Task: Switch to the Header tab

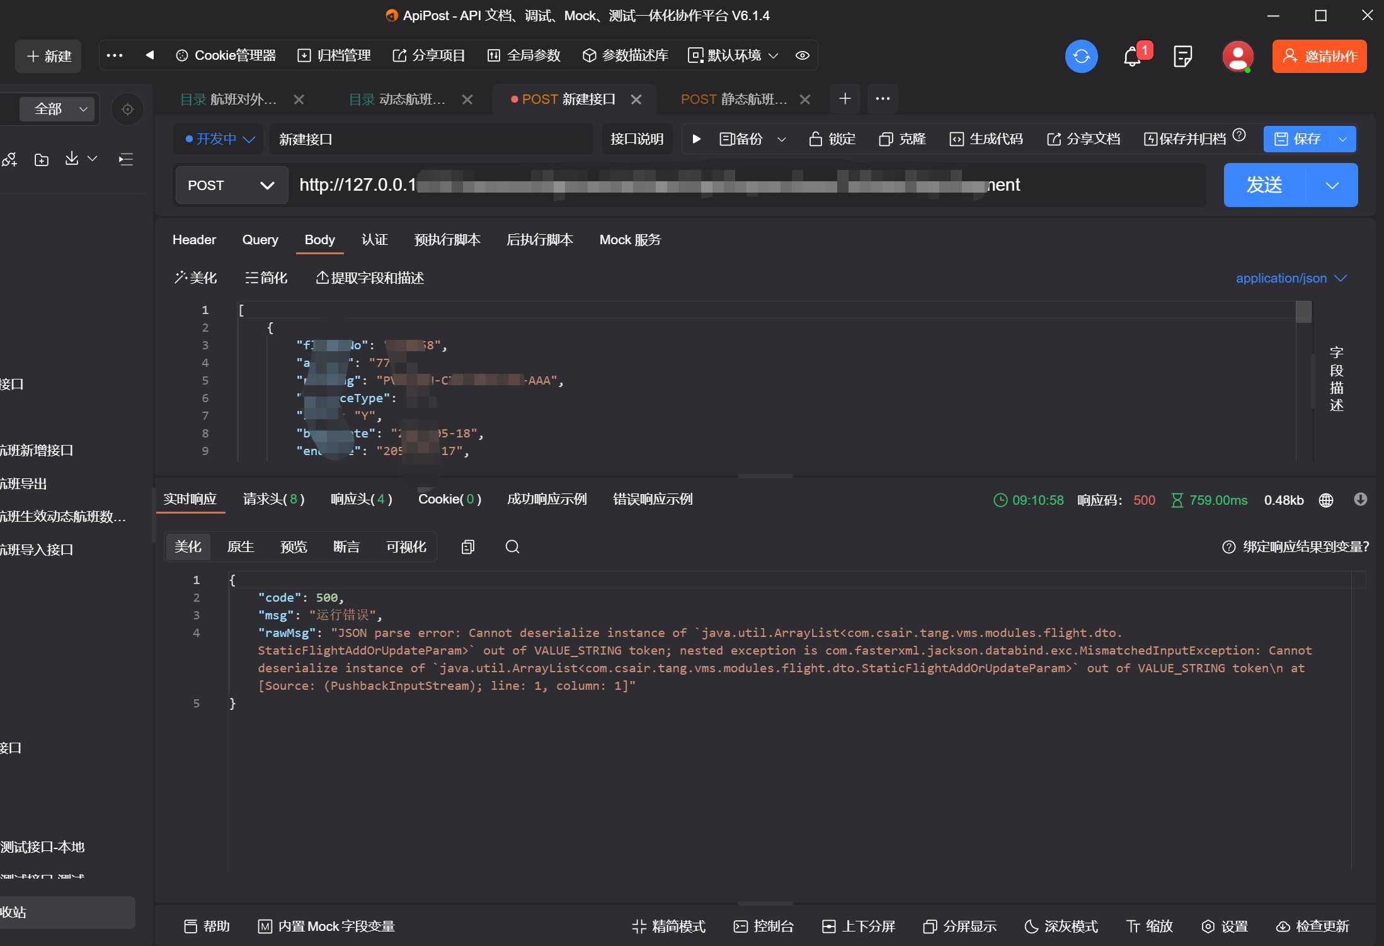Action: point(194,240)
